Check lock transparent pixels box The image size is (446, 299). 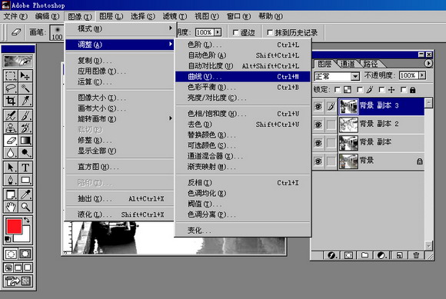pyautogui.click(x=338, y=90)
